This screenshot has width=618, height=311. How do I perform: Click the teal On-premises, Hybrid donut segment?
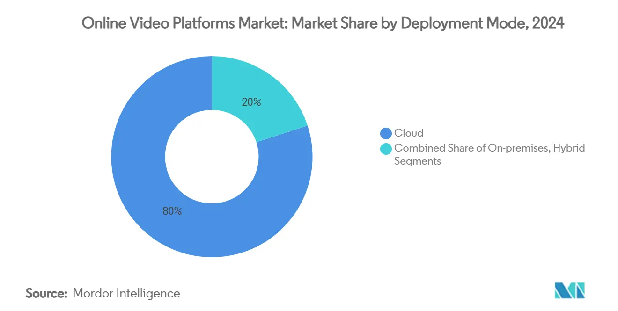(x=262, y=94)
